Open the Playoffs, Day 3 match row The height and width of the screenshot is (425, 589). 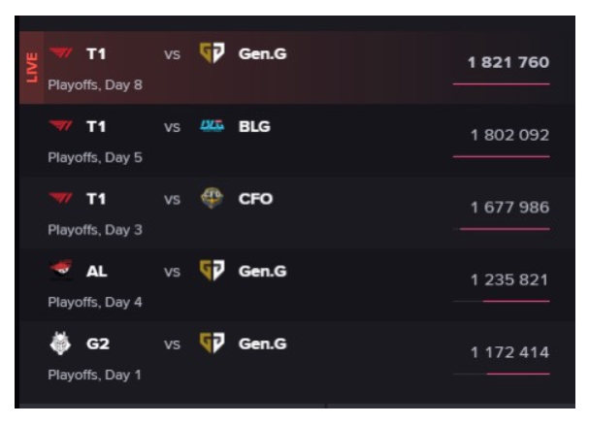coord(297,212)
